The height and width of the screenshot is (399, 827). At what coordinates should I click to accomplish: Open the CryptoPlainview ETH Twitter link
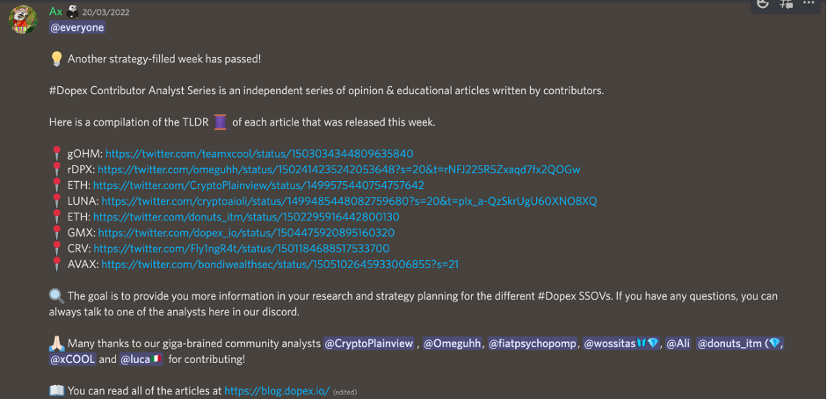point(258,185)
